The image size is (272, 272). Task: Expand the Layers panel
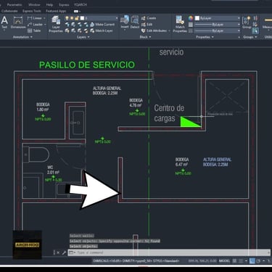[x=83, y=37]
